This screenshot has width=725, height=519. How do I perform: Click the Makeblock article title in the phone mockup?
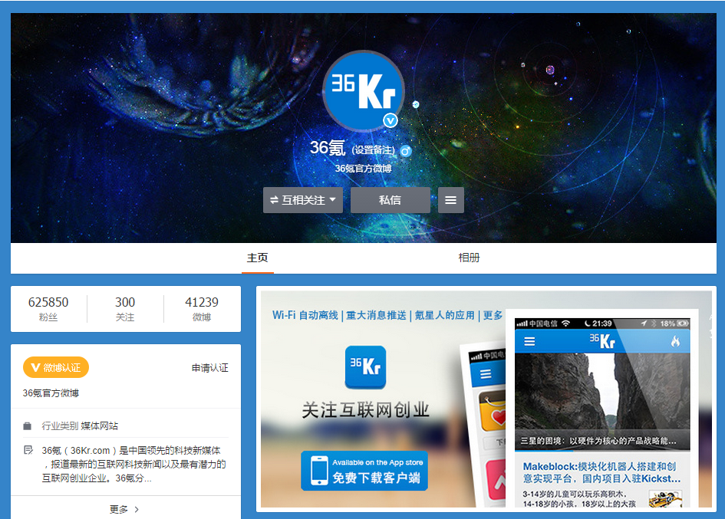point(601,472)
